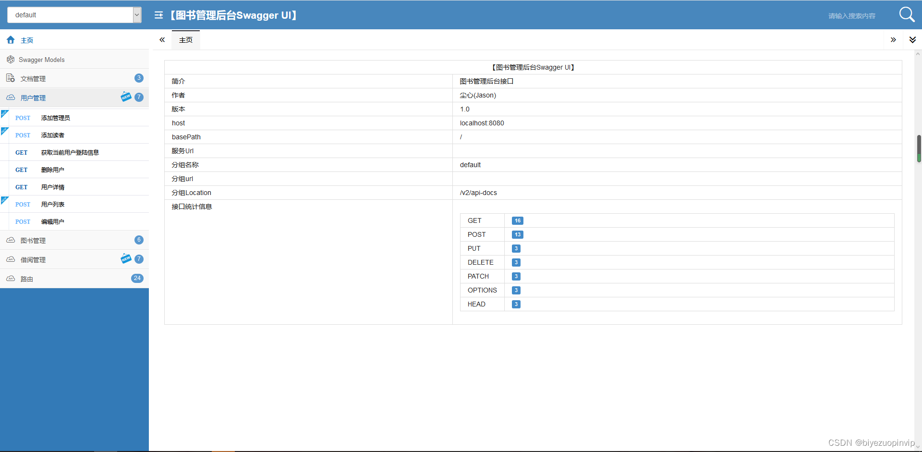The image size is (922, 452).
Task: Click the /v2/api-docs location value
Action: coord(478,193)
